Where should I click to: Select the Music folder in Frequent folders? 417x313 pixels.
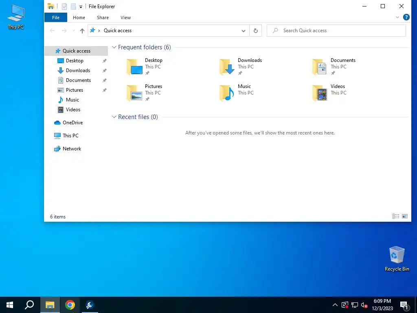(237, 93)
